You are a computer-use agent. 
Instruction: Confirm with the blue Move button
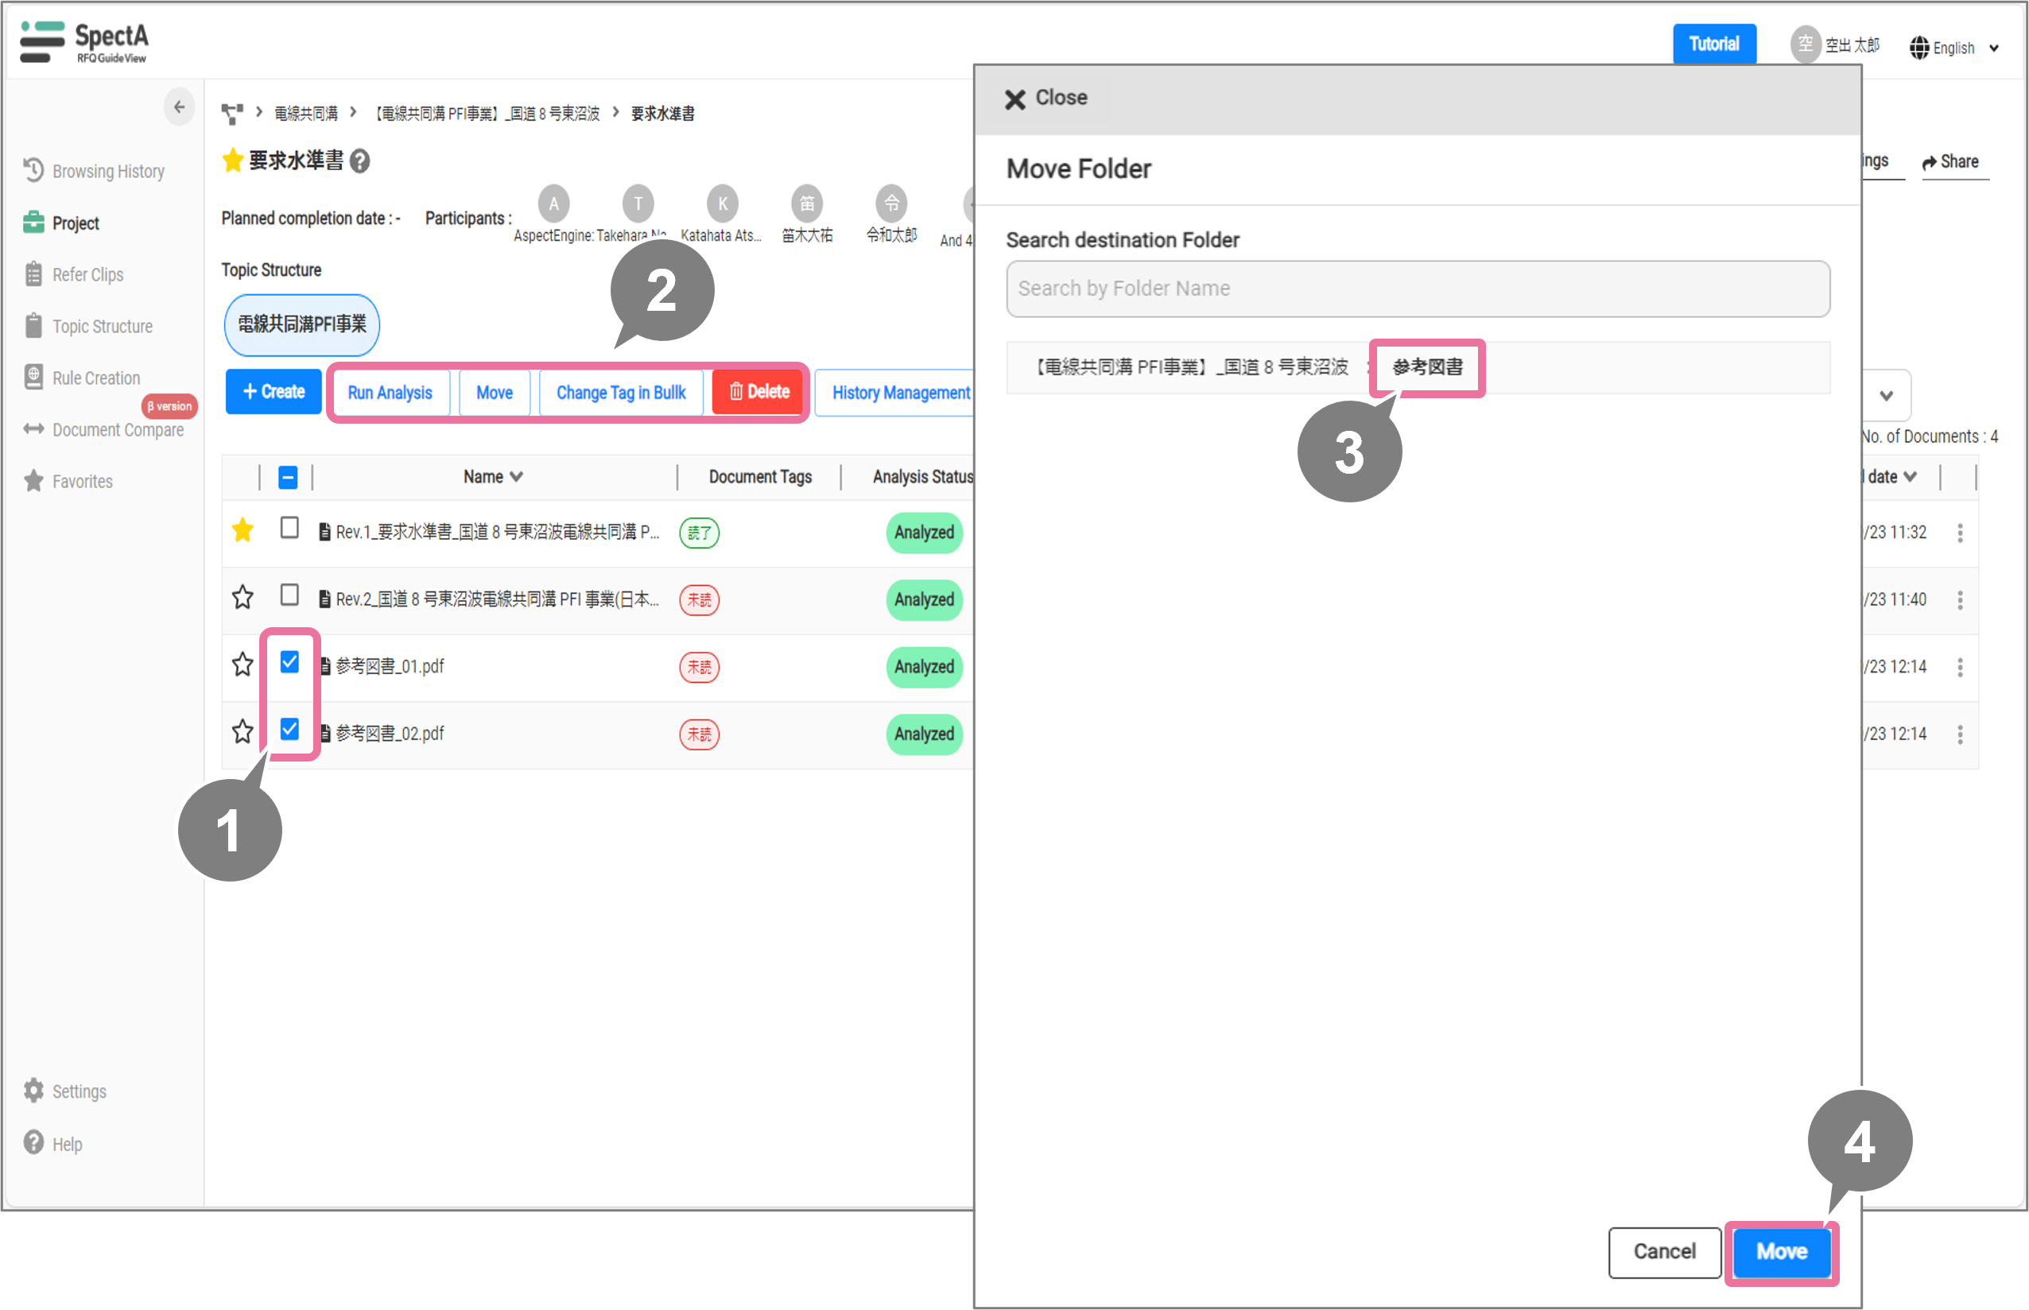click(1782, 1250)
